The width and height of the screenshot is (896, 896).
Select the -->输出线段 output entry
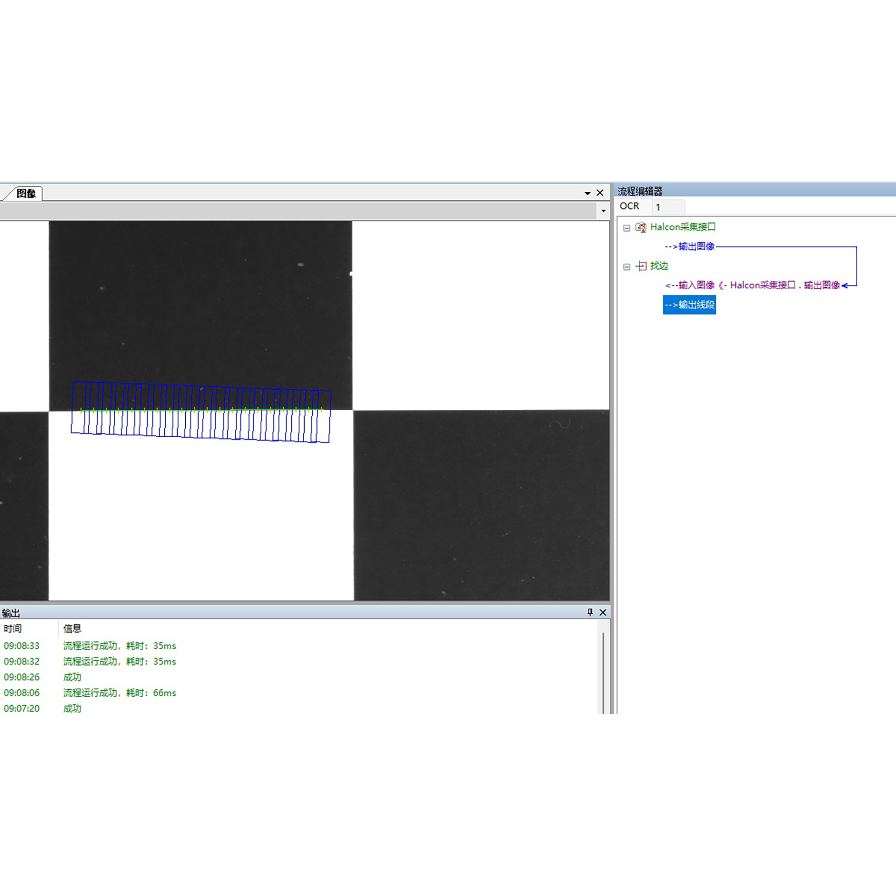689,305
